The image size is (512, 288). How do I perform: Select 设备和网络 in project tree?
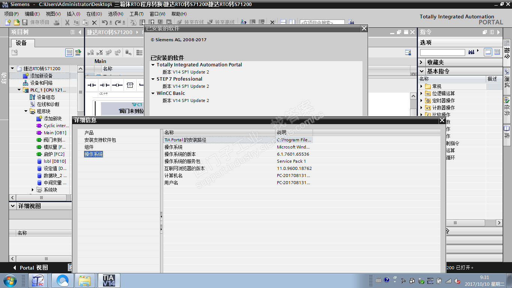41,83
